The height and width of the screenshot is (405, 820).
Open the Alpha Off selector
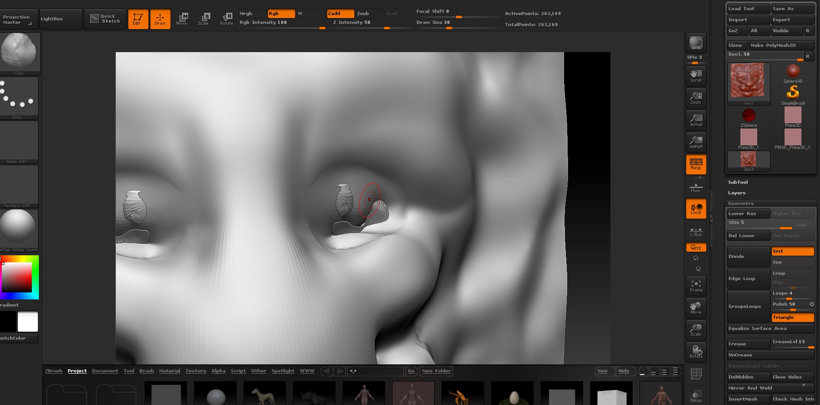click(19, 142)
